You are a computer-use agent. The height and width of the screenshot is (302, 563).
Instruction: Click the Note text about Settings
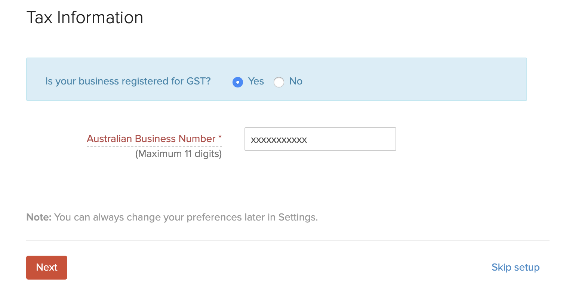click(x=172, y=217)
